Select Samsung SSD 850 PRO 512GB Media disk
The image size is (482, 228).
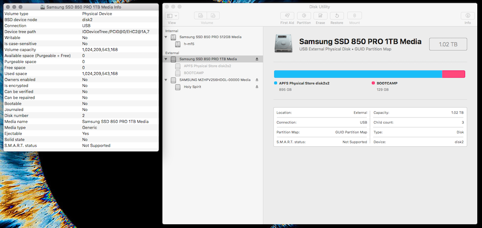click(210, 37)
